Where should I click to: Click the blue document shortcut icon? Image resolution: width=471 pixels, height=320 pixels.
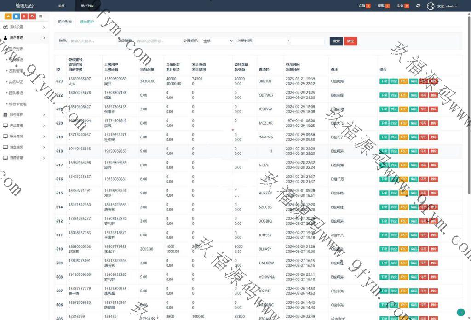click(16, 17)
